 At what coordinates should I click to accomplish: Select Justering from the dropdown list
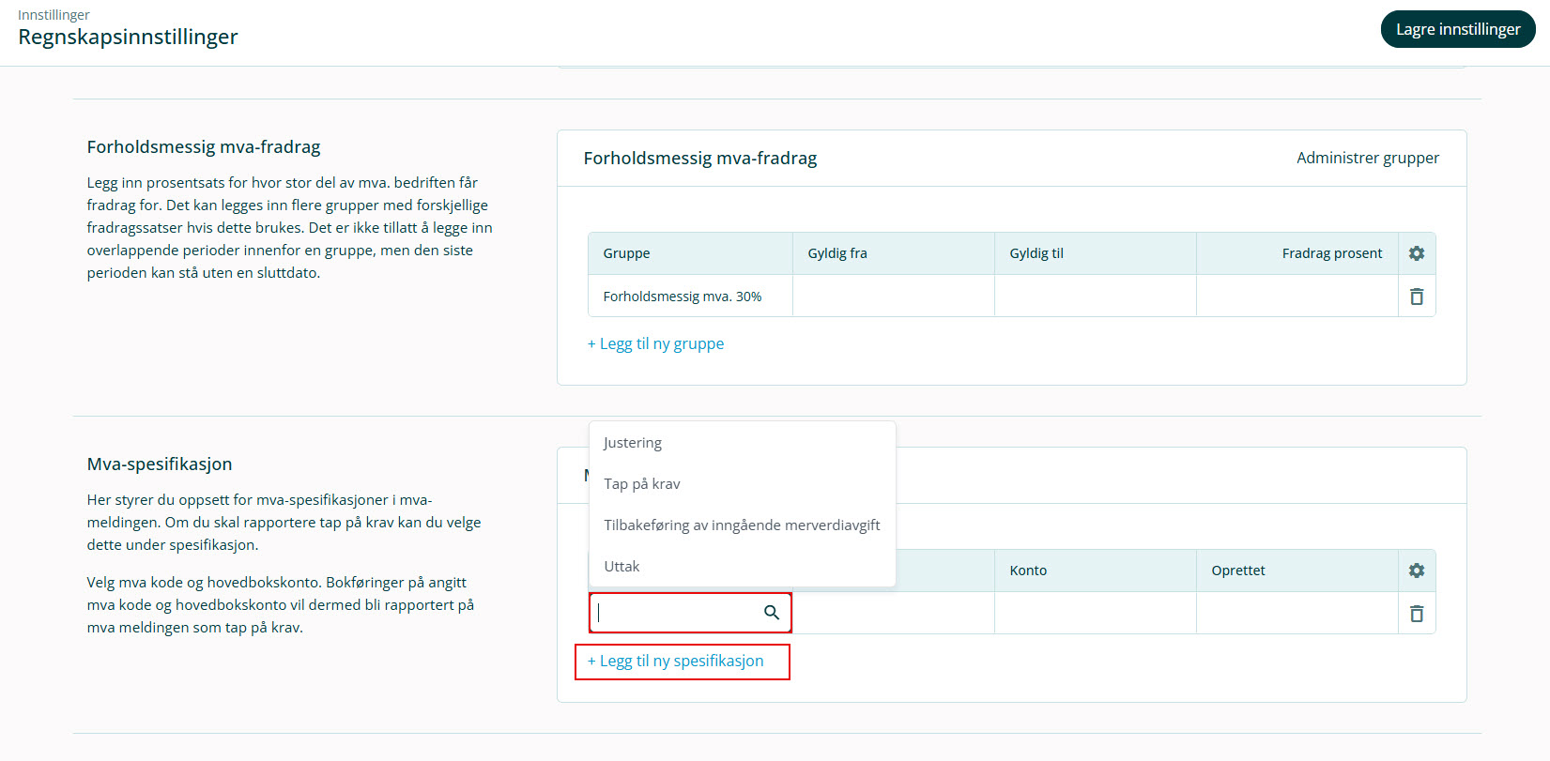[x=633, y=443]
